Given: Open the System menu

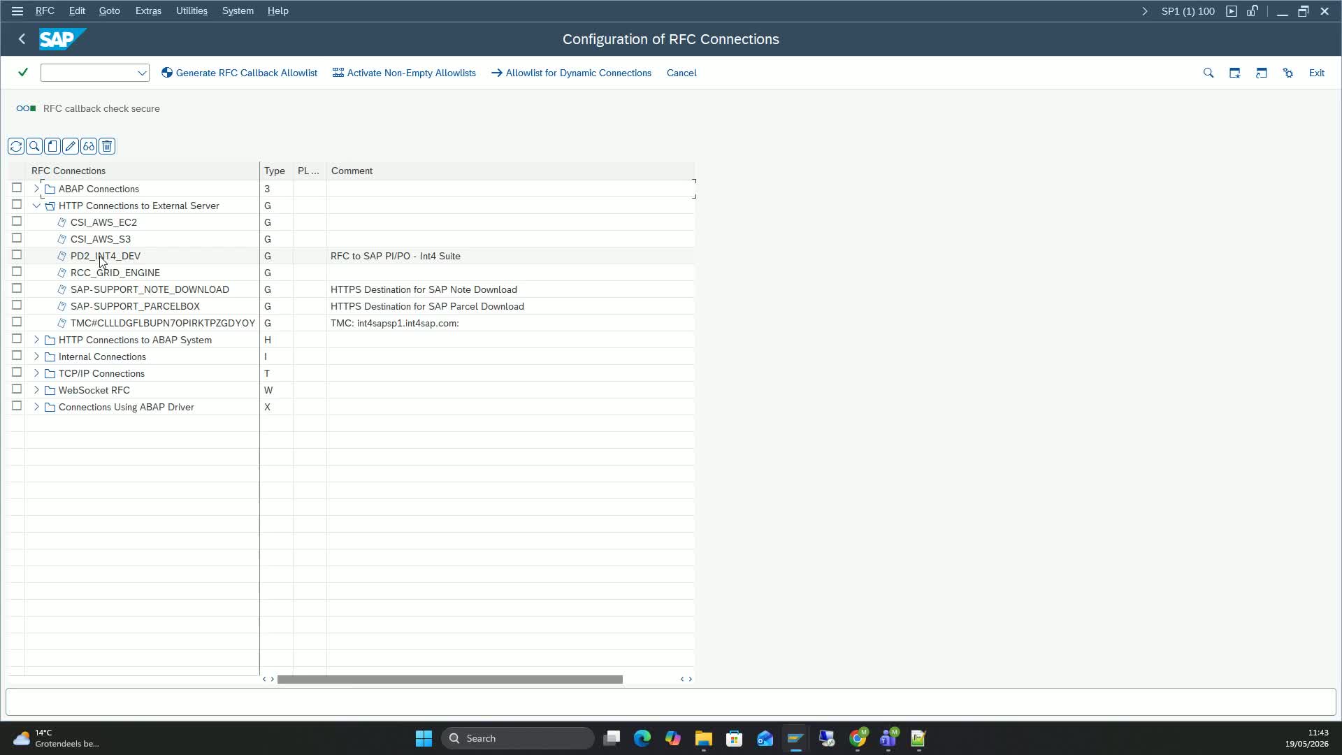Looking at the screenshot, I should pos(238,11).
